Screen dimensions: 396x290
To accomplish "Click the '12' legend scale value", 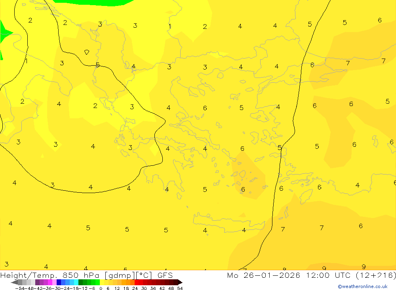I will [x=117, y=288].
